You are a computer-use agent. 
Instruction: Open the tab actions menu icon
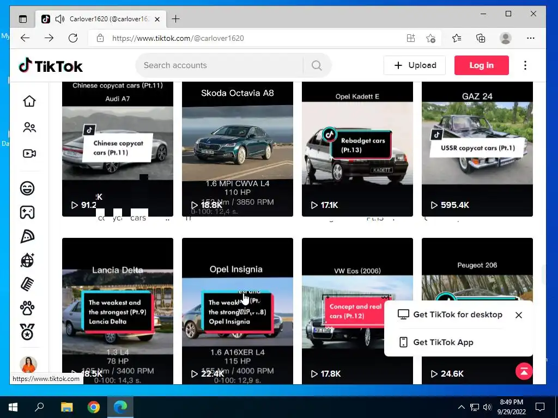23,19
